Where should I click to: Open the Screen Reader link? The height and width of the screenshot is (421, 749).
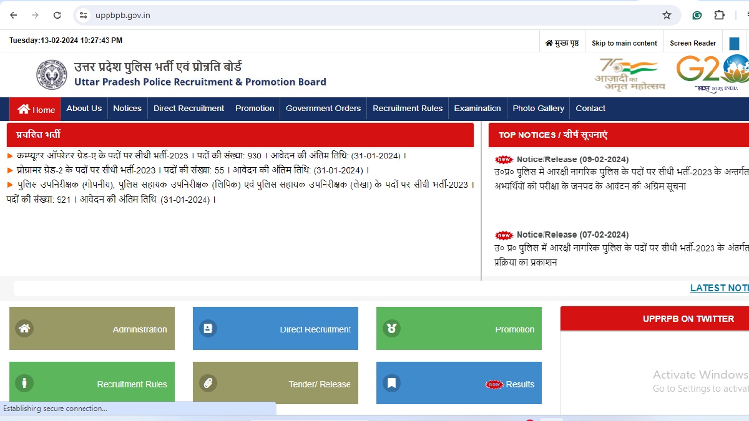(x=693, y=43)
